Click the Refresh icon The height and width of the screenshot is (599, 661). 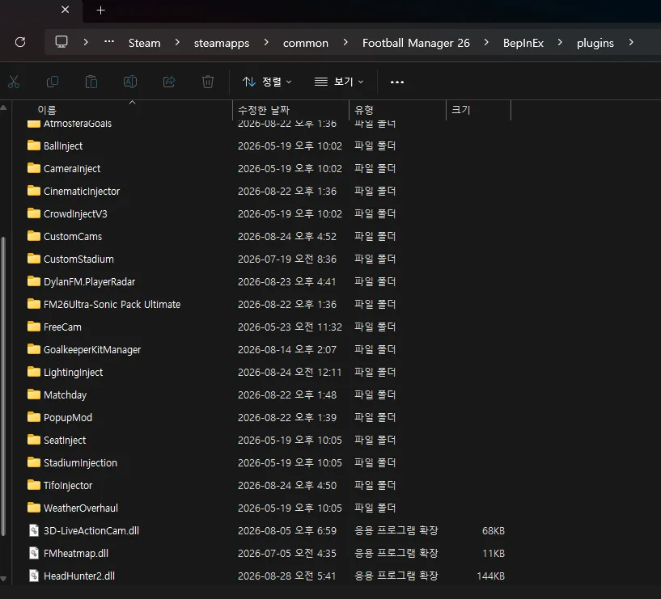[x=20, y=42]
